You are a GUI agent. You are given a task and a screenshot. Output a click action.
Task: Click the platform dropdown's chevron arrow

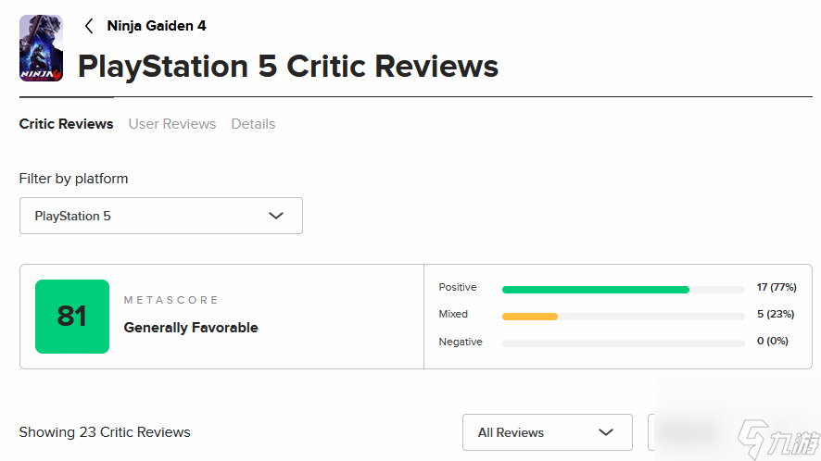pos(275,216)
